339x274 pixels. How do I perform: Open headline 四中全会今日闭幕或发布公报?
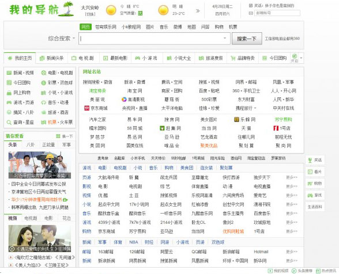39,184
